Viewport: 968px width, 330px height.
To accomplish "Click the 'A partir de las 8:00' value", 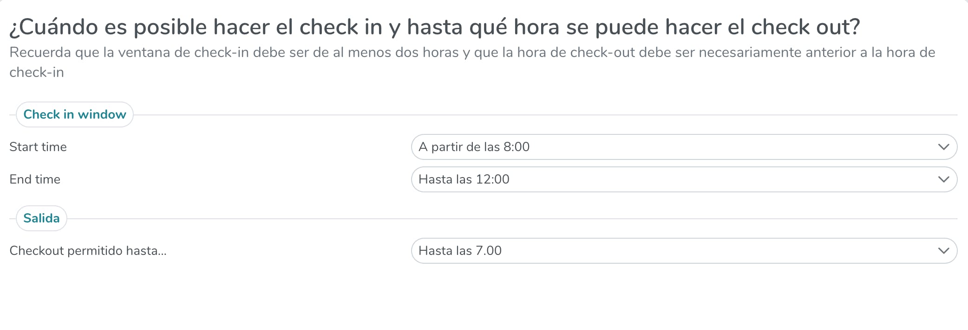I will tap(474, 147).
